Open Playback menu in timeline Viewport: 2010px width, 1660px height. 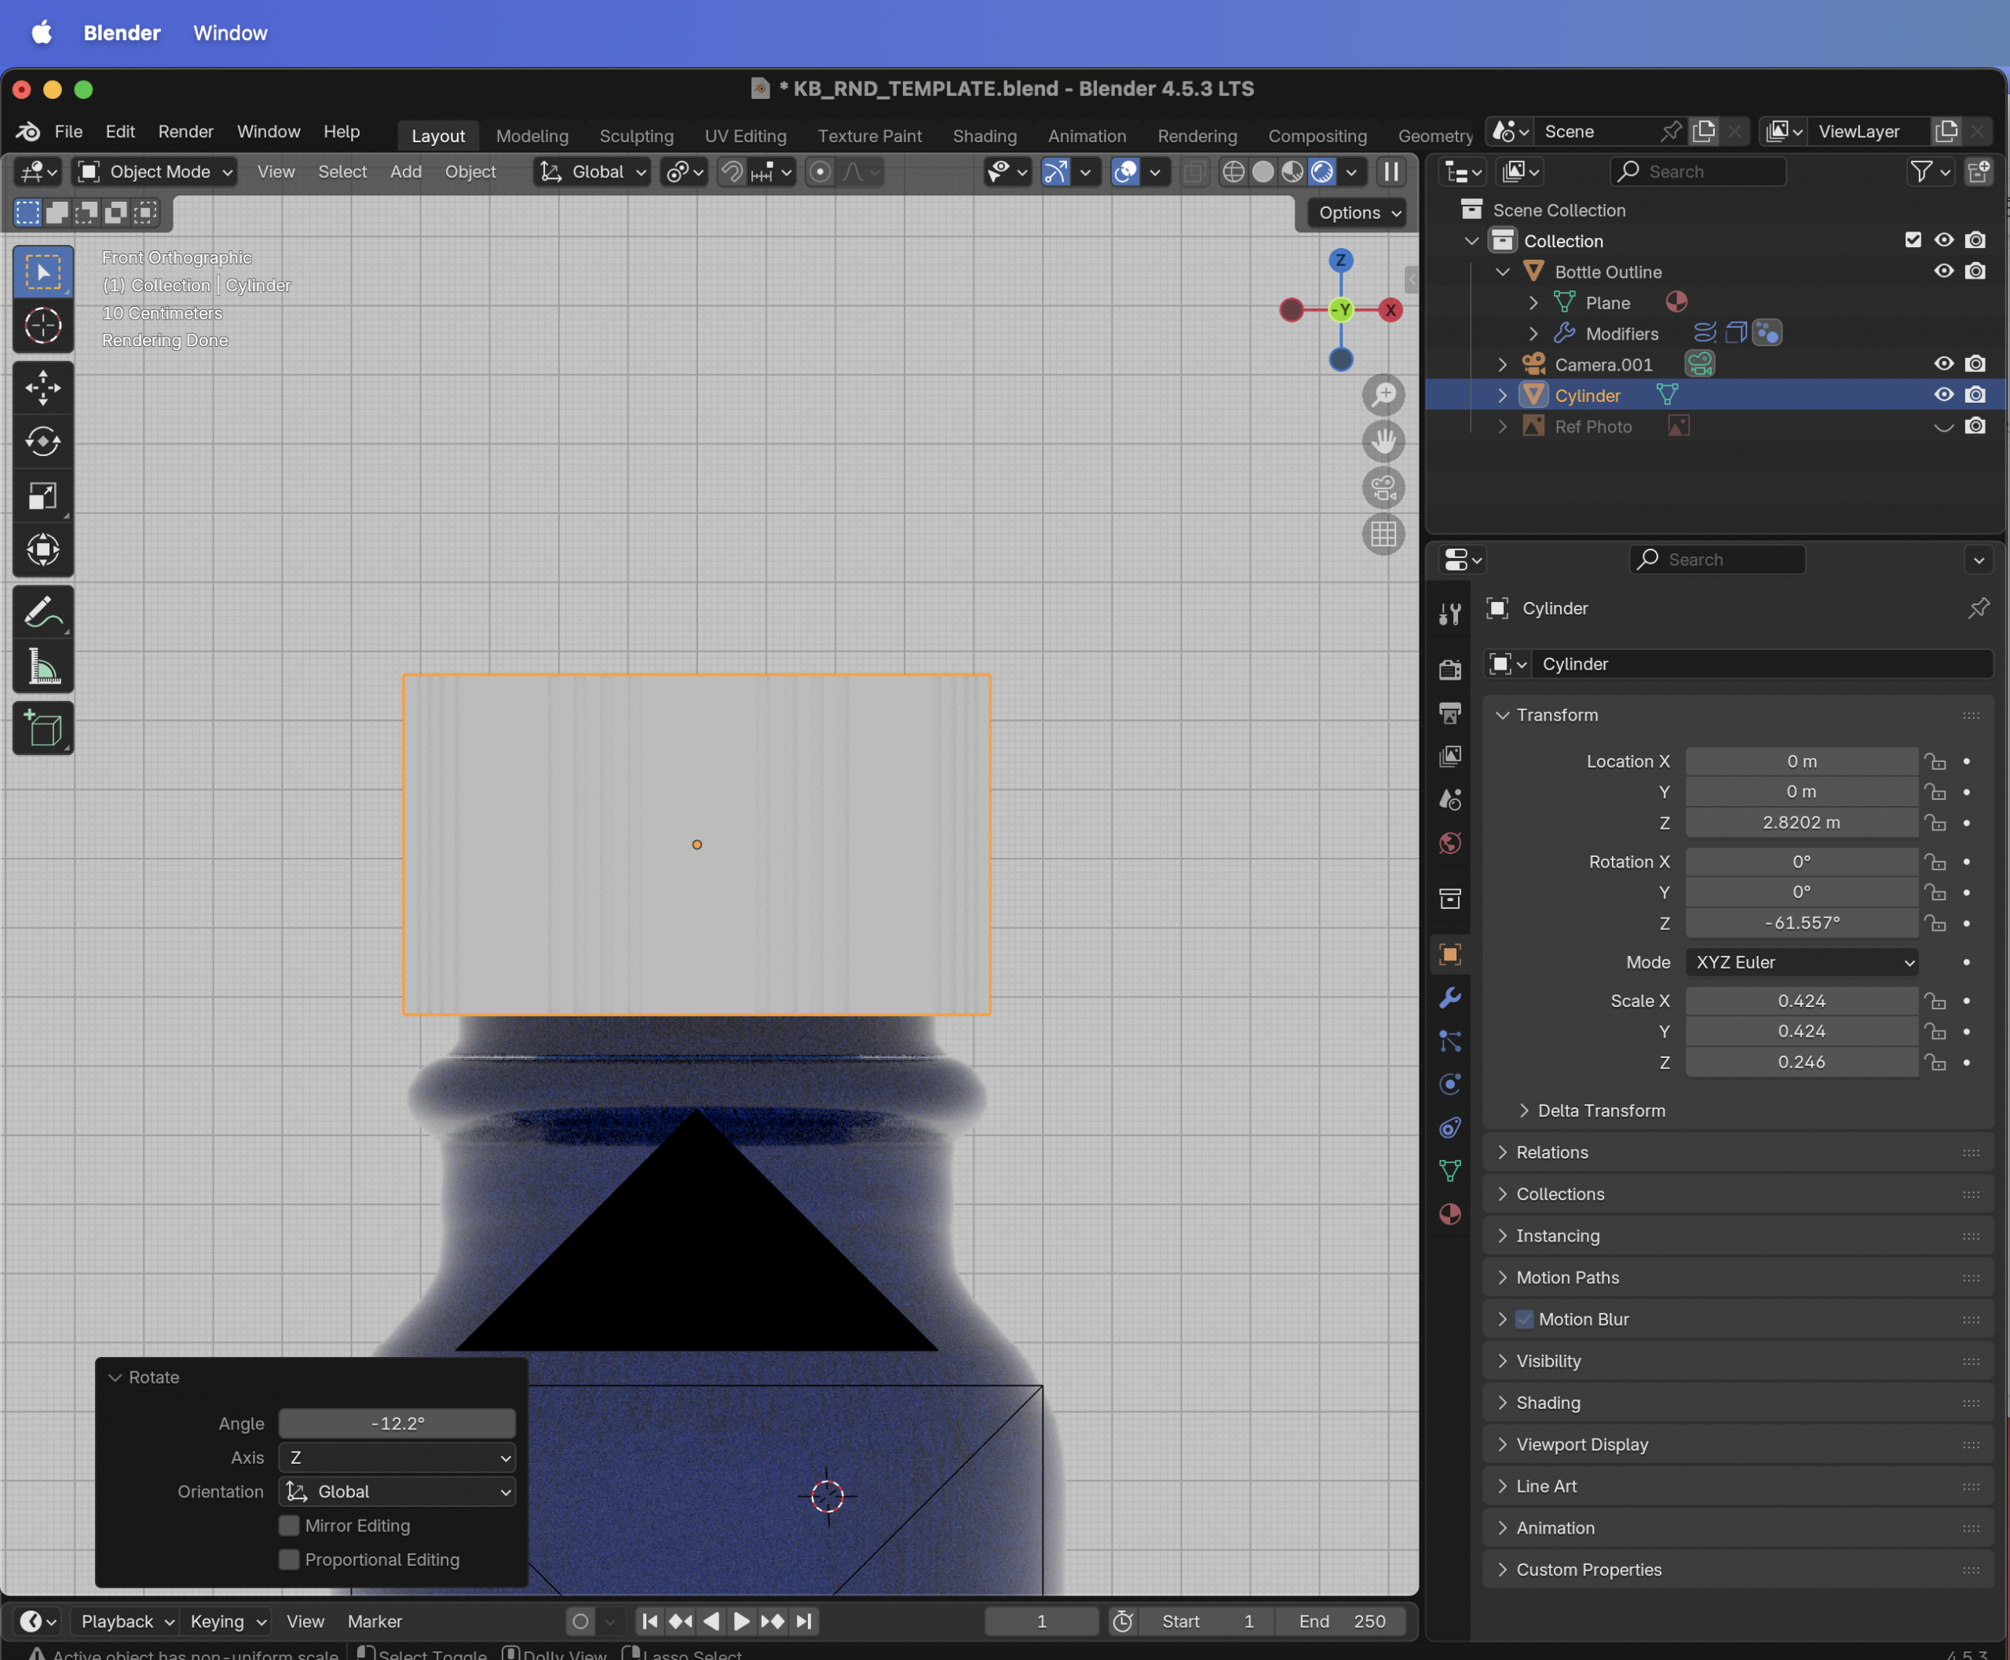coord(126,1622)
